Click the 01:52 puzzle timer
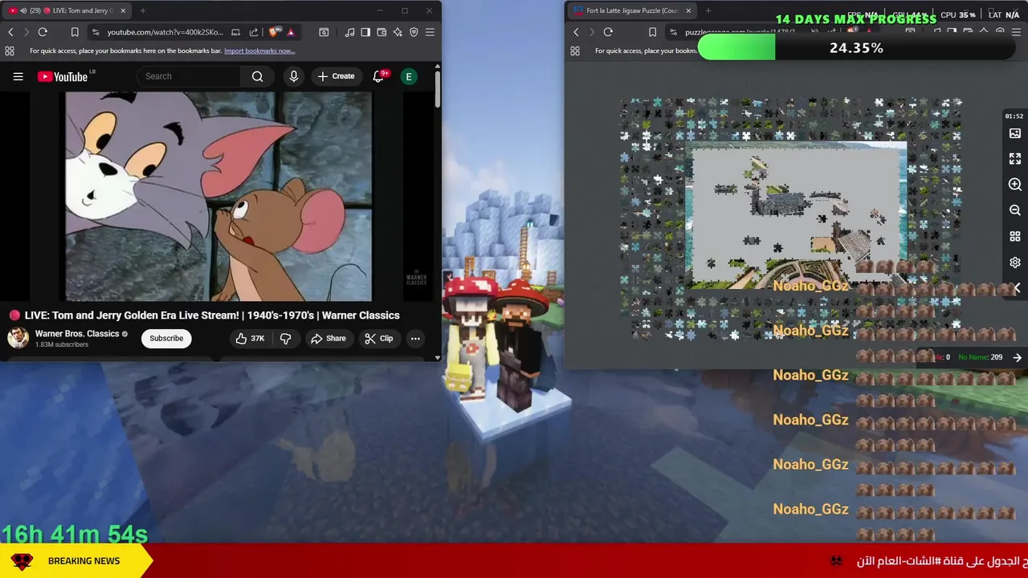Image resolution: width=1028 pixels, height=578 pixels. coord(1014,116)
